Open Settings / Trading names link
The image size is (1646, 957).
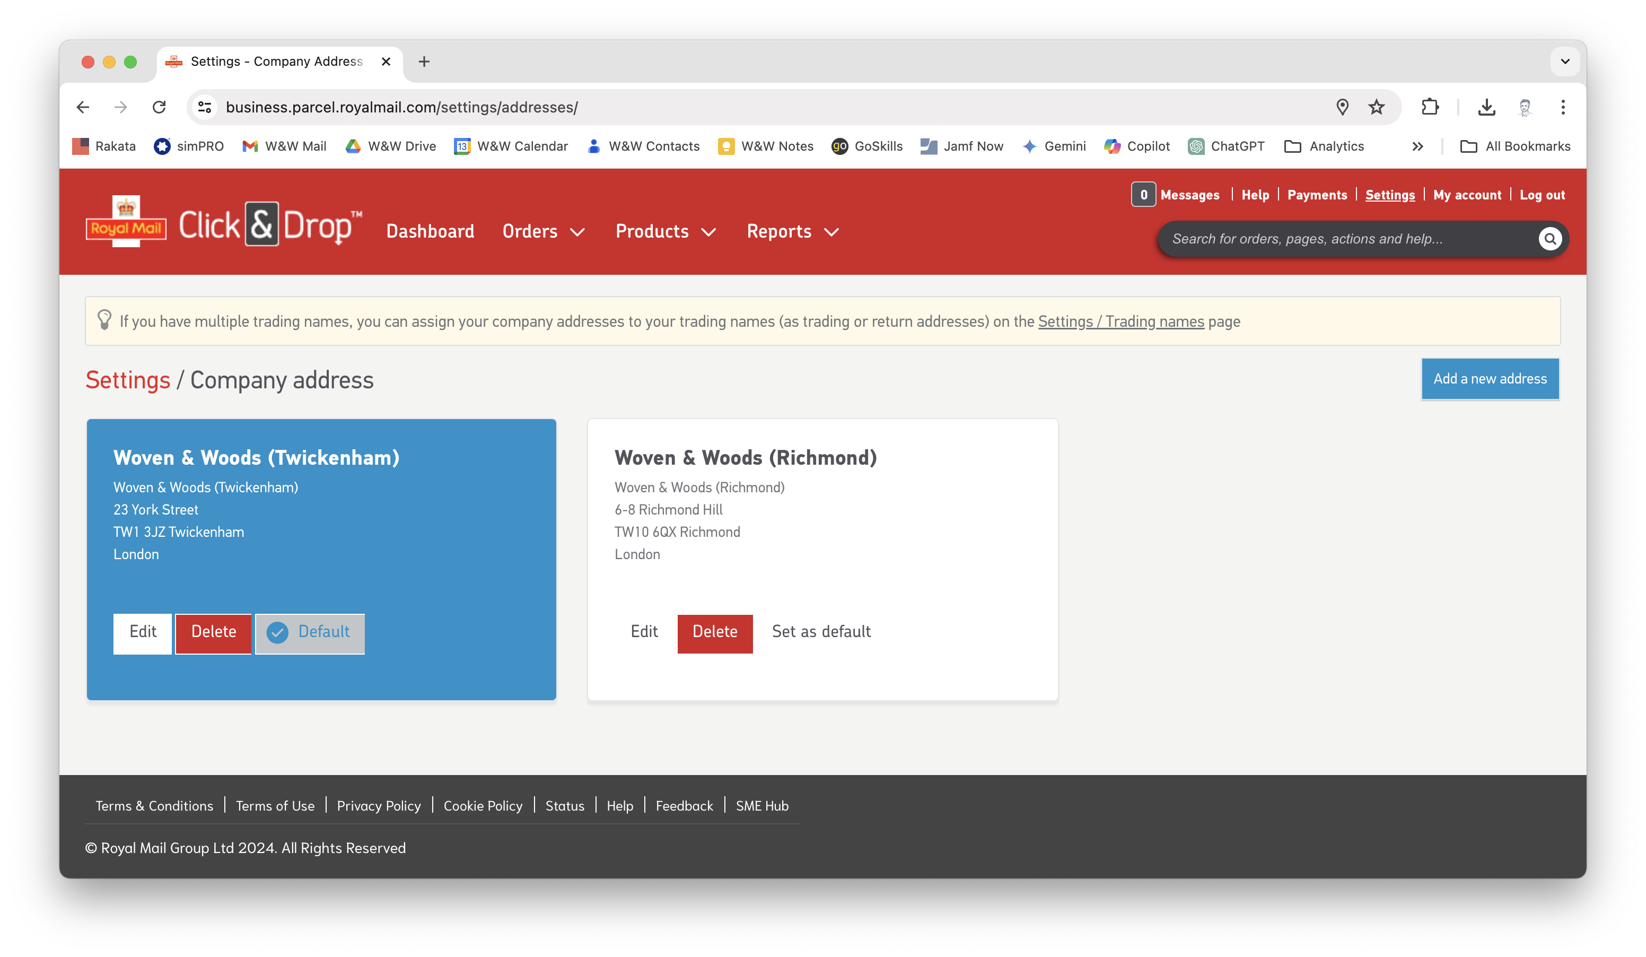point(1120,321)
